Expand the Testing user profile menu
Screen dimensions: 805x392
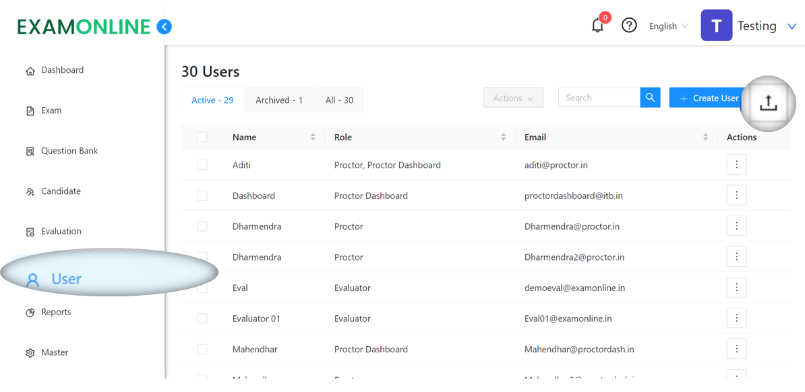coord(792,26)
